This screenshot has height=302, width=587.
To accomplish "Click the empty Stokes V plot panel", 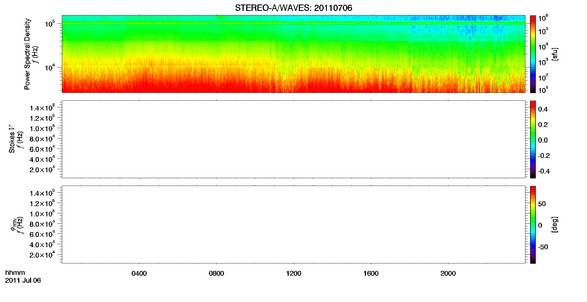I will tap(293, 139).
